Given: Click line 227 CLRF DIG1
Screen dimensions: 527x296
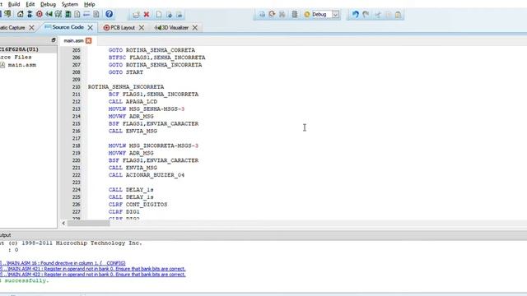Looking at the screenshot, I should click(x=124, y=212).
